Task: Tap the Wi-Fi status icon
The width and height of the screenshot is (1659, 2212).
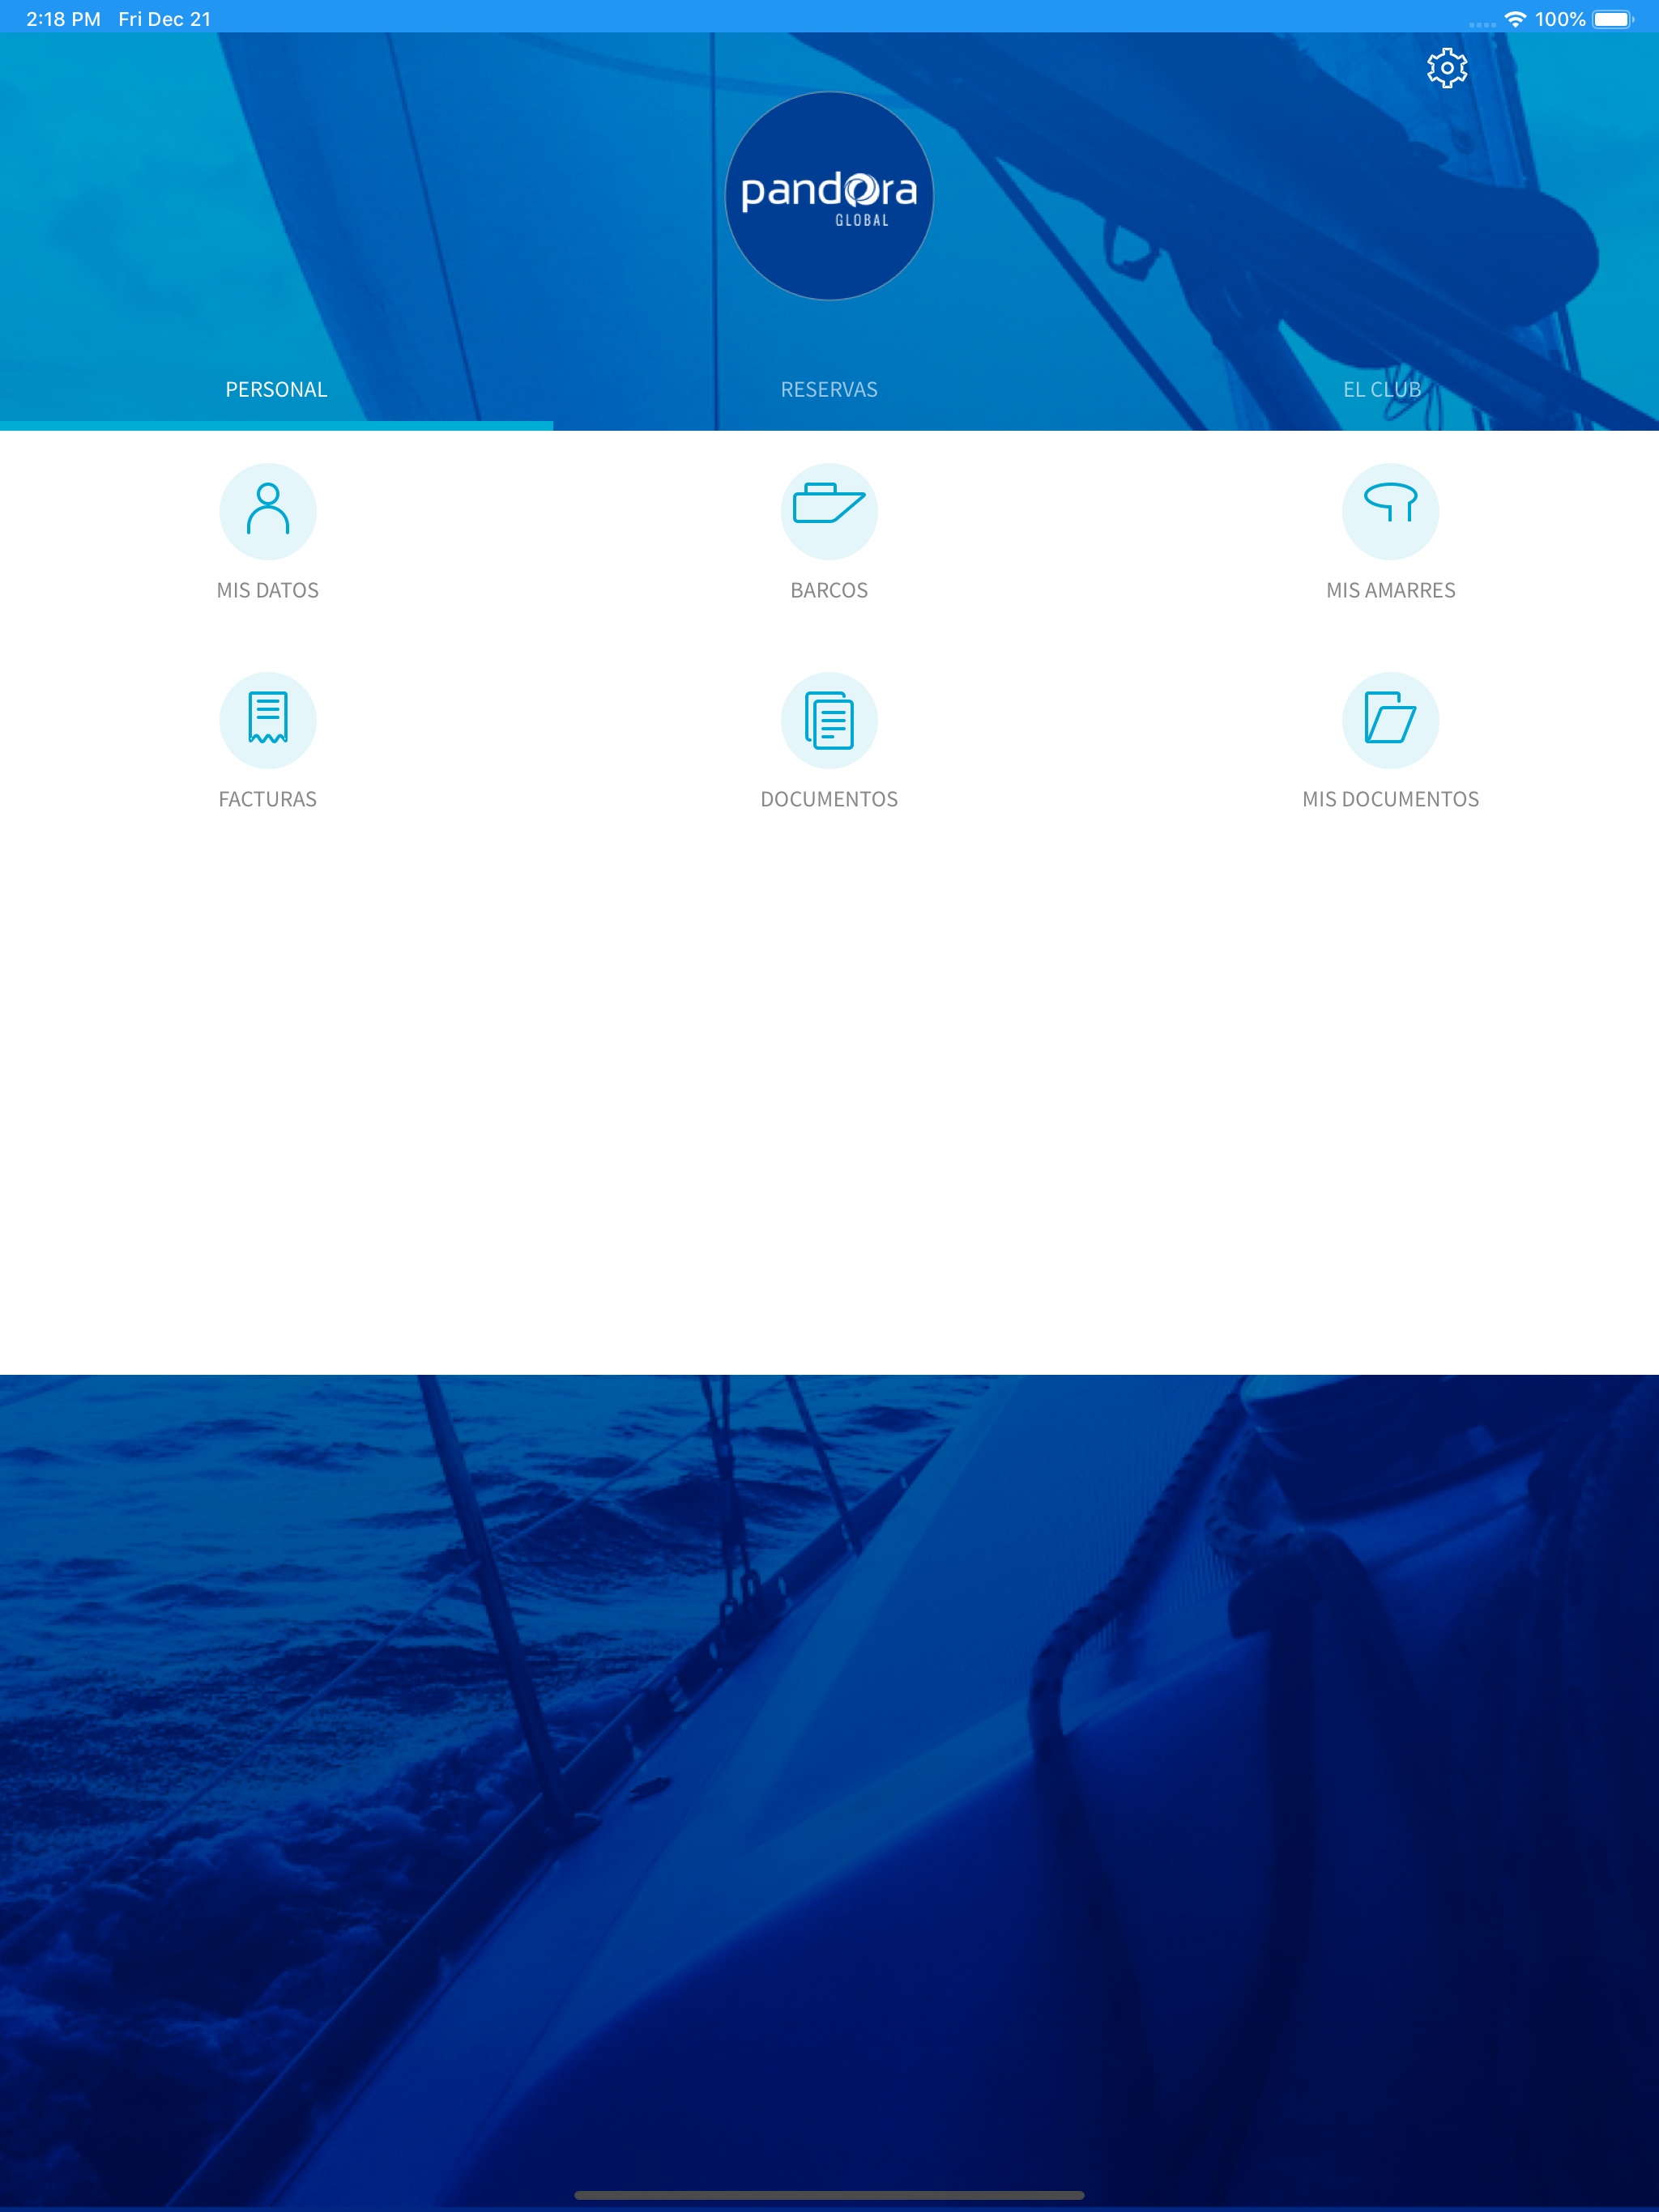Action: pyautogui.click(x=1515, y=19)
